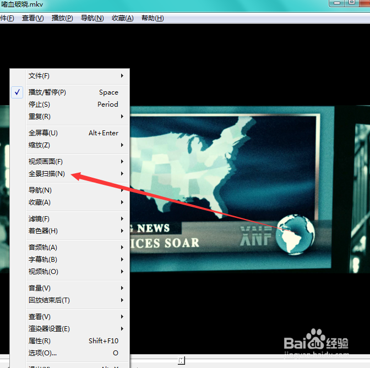Choose 停止(S) in context menu
This screenshot has height=368, width=370.
click(x=77, y=104)
